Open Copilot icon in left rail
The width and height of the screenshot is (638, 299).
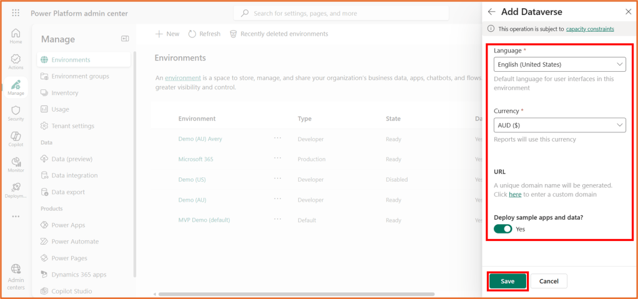pyautogui.click(x=16, y=139)
